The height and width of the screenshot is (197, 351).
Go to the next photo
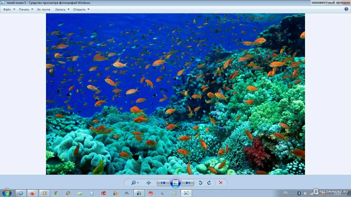pos(188,183)
